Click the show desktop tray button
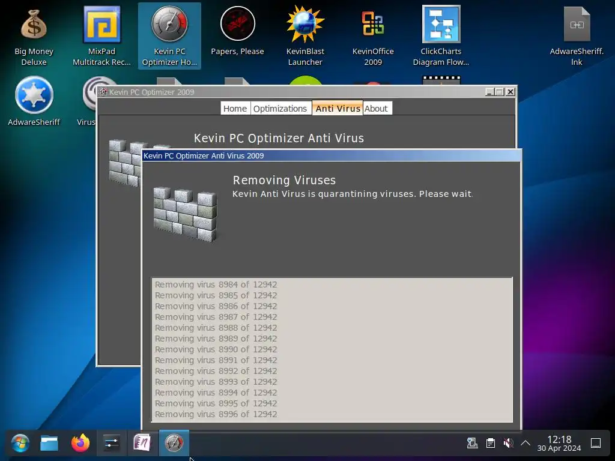The image size is (615, 461). tap(596, 444)
